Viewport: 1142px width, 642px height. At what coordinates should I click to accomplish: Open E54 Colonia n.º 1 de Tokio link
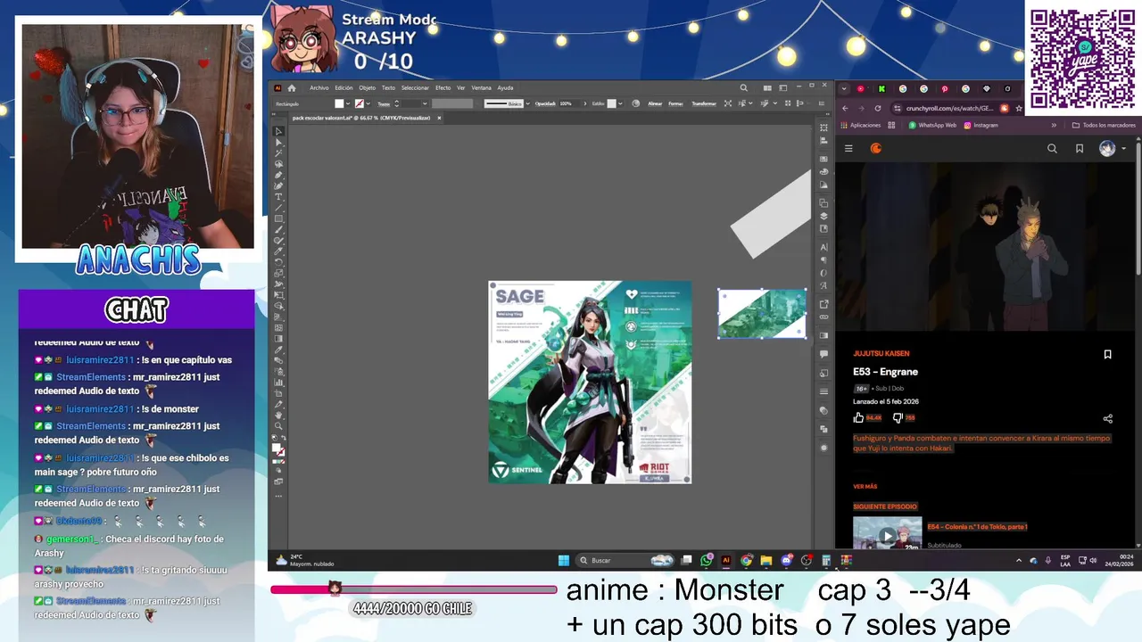tap(977, 527)
